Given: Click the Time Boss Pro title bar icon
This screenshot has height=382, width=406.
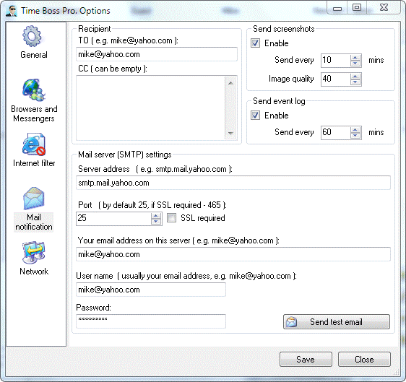Looking at the screenshot, I should click(x=12, y=11).
